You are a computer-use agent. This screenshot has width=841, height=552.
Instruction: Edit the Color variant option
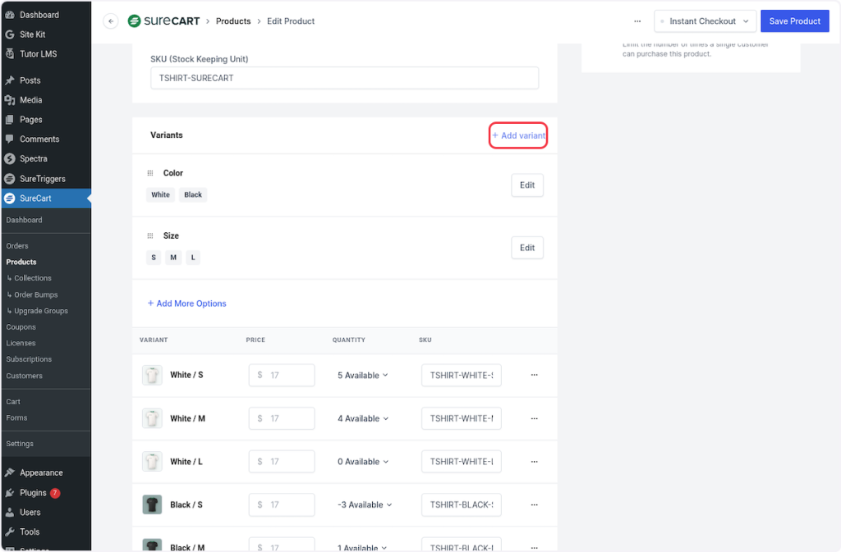[527, 185]
